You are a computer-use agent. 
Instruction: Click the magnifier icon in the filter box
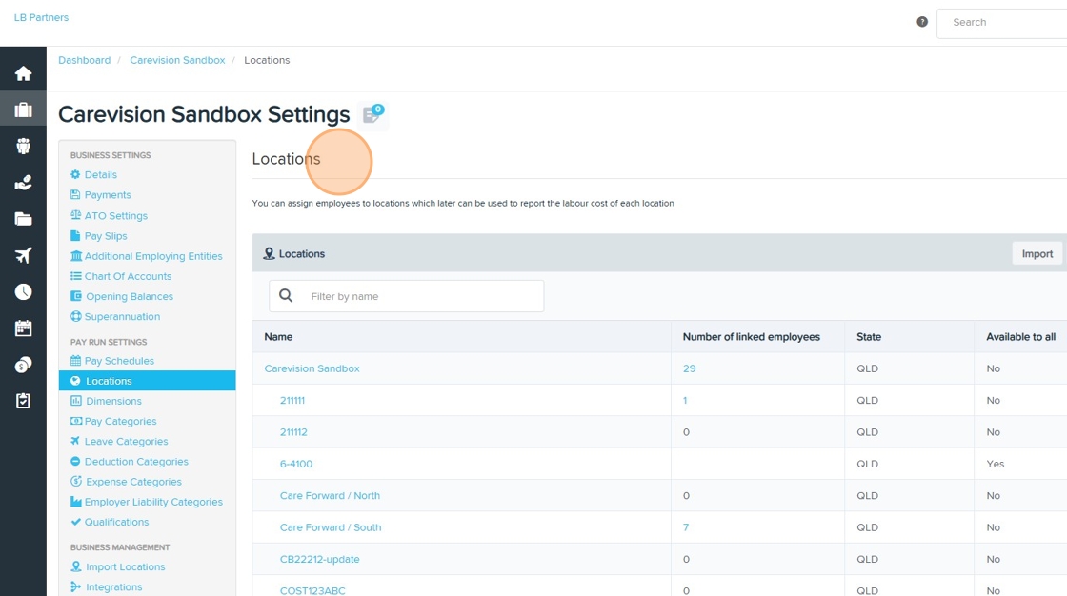pyautogui.click(x=286, y=296)
